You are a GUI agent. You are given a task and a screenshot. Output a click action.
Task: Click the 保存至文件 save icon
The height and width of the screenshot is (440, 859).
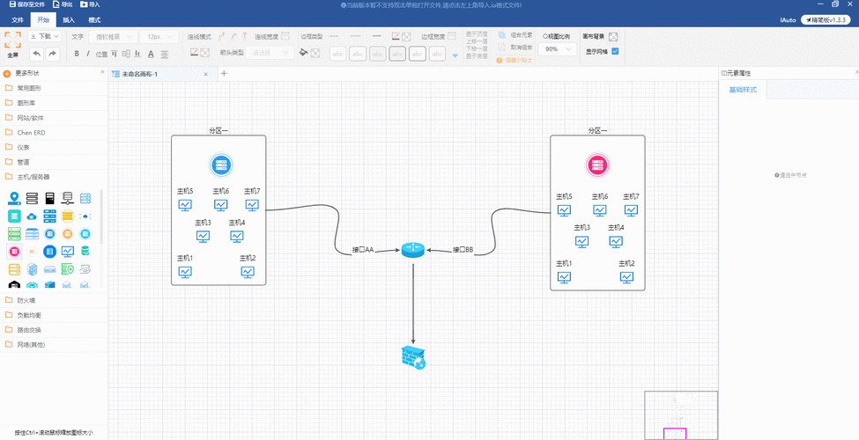click(25, 4)
